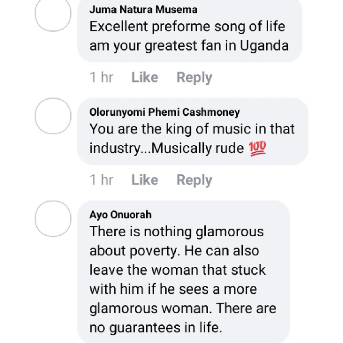Viewport: 343px width, 343px height.
Task: Click Olorunyomi's comment bubble background
Action: 193,131
